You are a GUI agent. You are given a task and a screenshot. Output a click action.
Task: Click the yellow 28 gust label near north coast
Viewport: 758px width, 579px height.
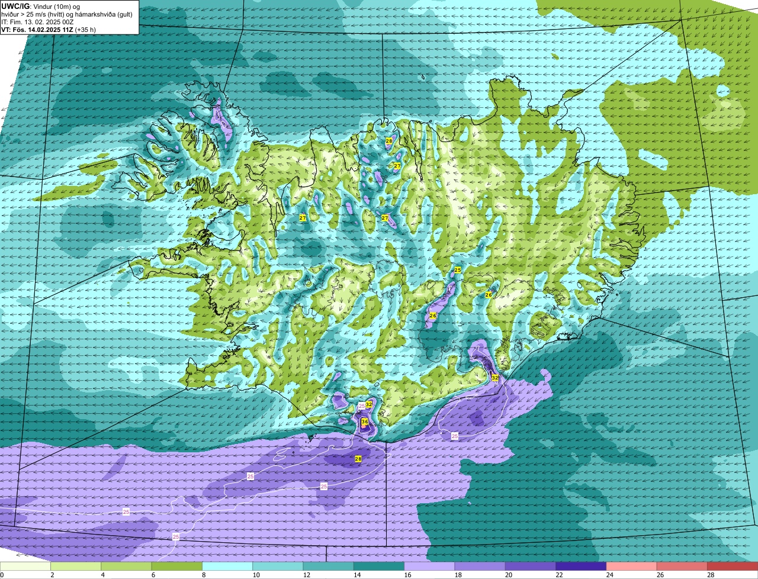pos(389,141)
